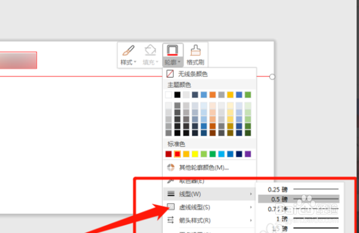Screen dimensions: 359x233
Task: Click the 主题颜色 section label
Action: [180, 85]
